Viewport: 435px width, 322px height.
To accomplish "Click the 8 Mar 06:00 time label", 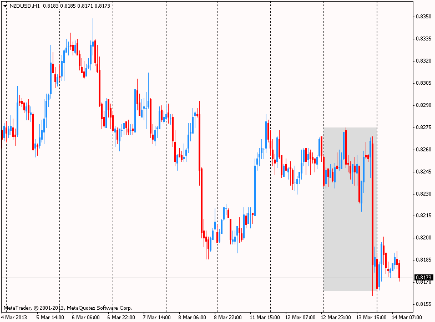I will click(192, 317).
